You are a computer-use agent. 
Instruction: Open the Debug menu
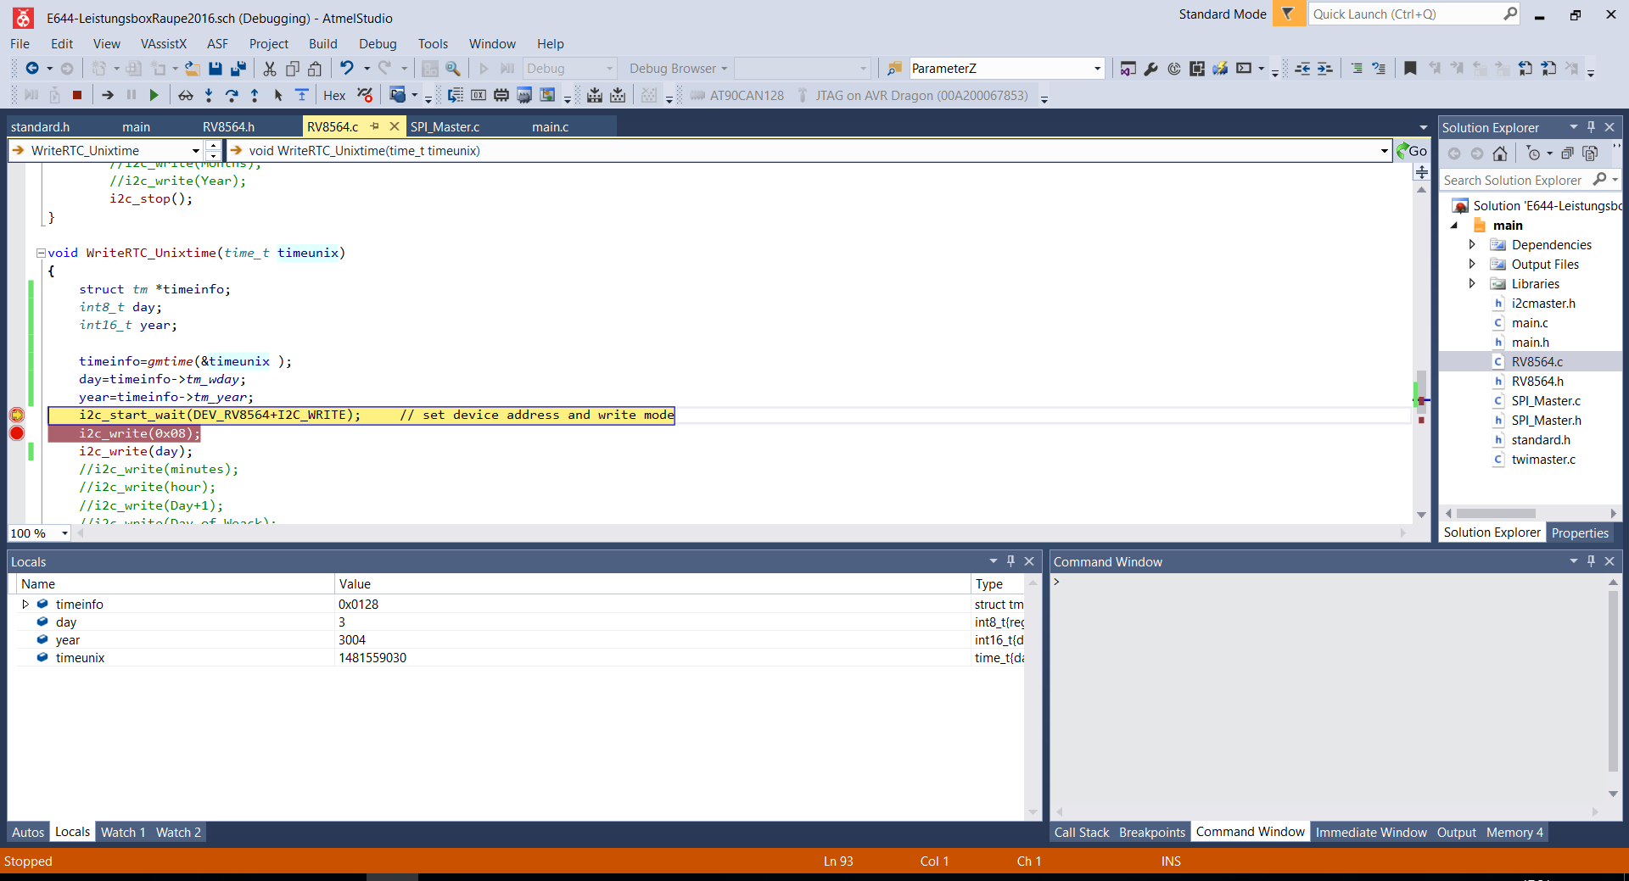click(x=377, y=44)
